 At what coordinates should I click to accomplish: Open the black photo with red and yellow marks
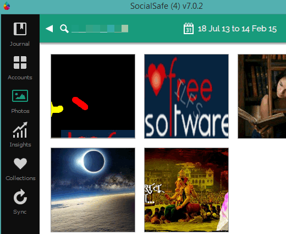pyautogui.click(x=93, y=96)
